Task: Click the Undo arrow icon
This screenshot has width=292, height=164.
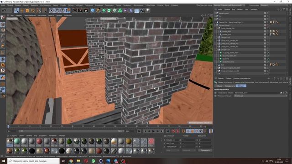Action: (4, 10)
